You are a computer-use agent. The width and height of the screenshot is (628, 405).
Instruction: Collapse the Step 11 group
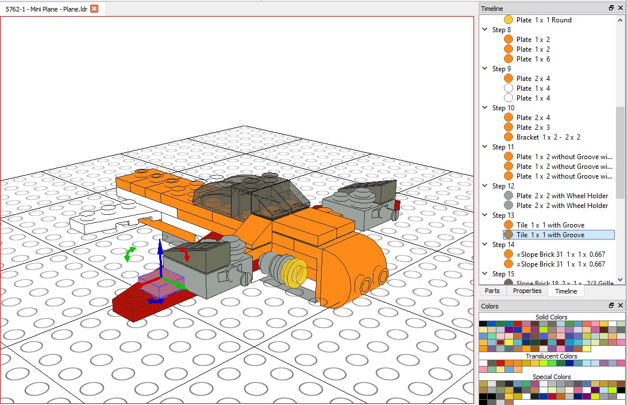click(x=486, y=147)
